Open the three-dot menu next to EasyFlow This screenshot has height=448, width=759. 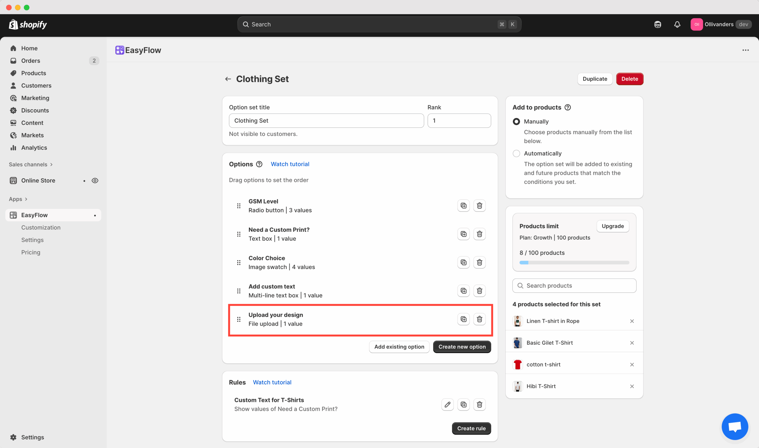(x=745, y=50)
